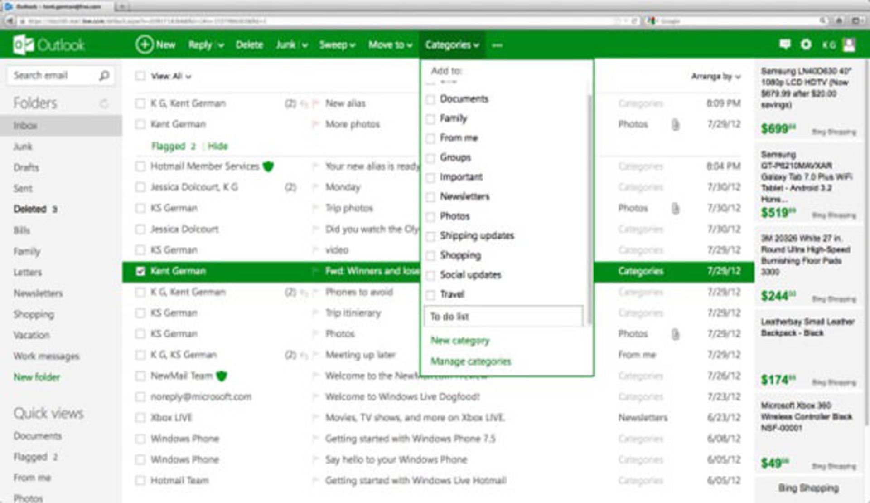The width and height of the screenshot is (870, 503).
Task: Enable the Shopping category checkbox
Action: pyautogui.click(x=430, y=256)
